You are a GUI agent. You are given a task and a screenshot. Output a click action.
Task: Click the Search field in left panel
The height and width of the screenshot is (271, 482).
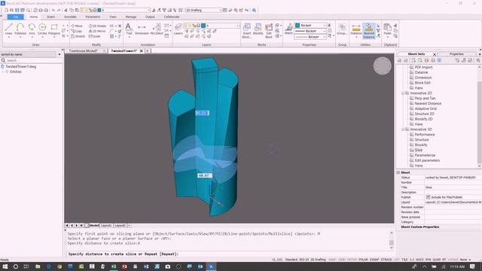tap(32, 60)
